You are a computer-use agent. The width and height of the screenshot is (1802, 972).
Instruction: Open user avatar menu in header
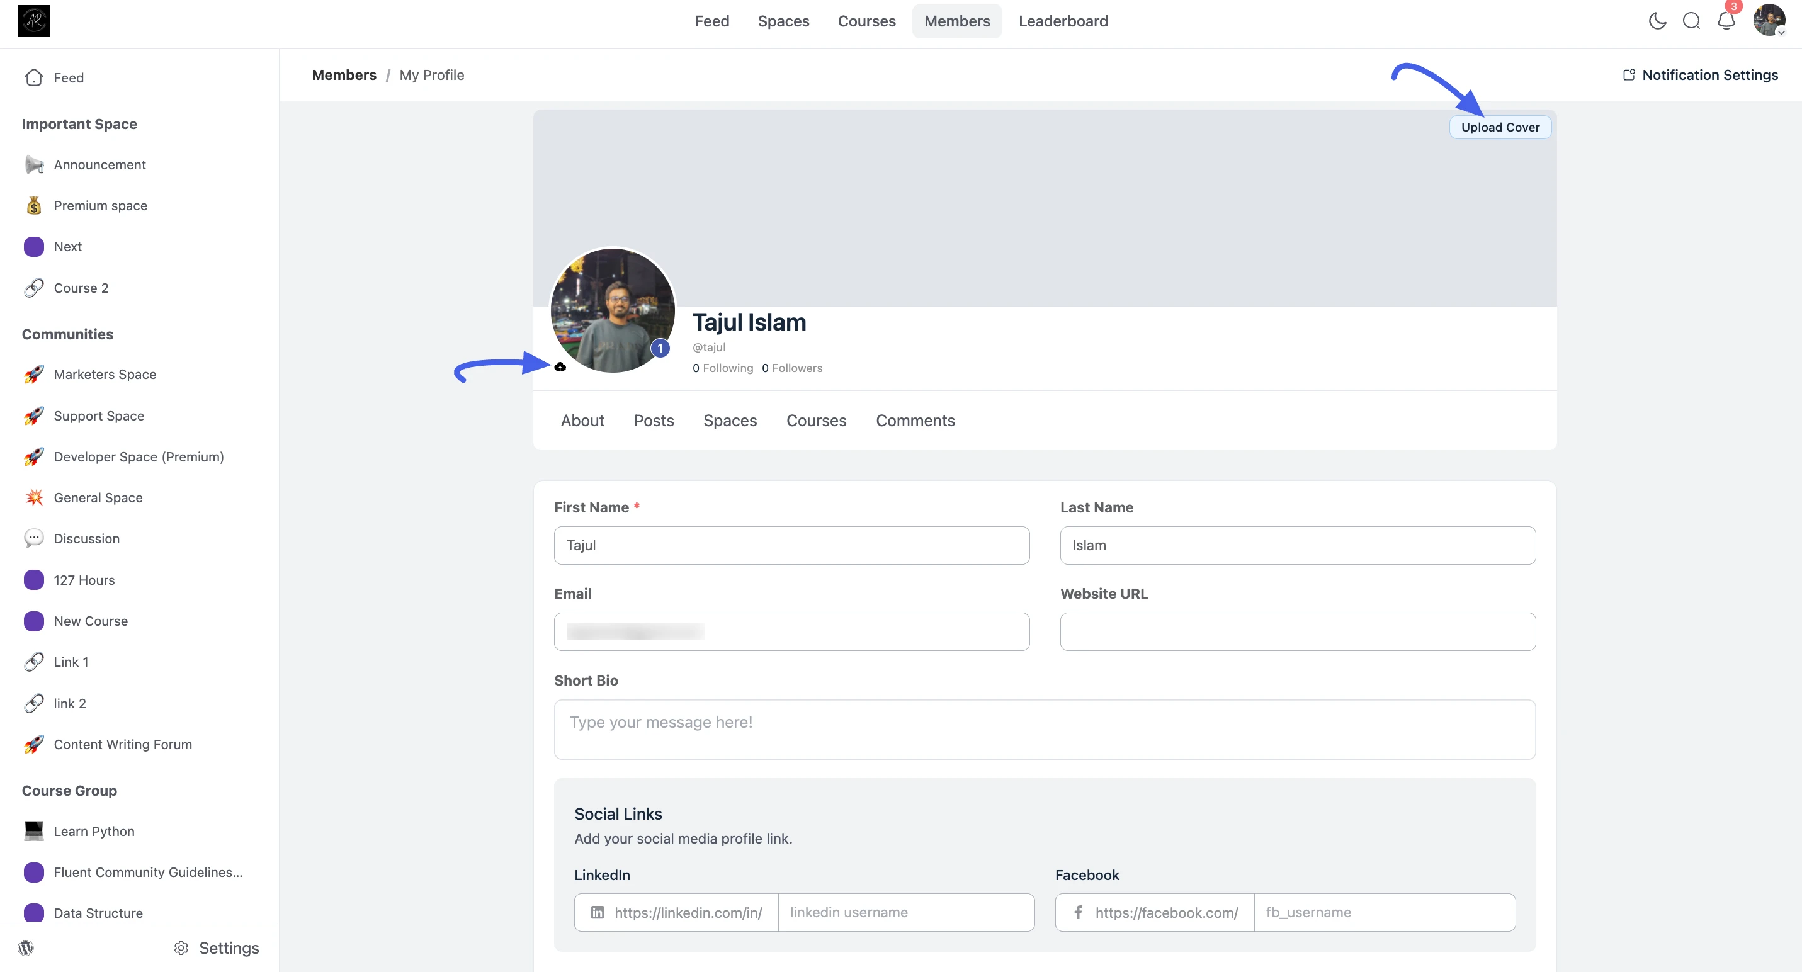[x=1769, y=20]
